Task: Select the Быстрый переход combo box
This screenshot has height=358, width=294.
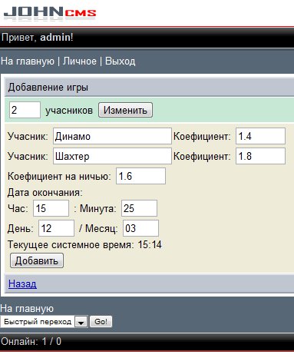Action: pos(45,322)
